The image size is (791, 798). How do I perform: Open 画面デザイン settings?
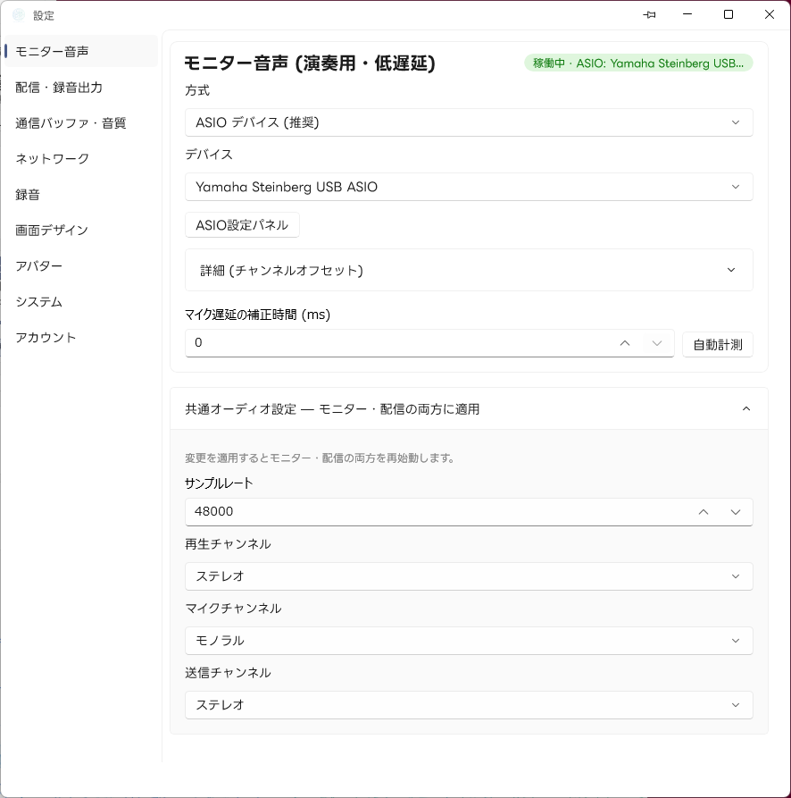pyautogui.click(x=81, y=230)
